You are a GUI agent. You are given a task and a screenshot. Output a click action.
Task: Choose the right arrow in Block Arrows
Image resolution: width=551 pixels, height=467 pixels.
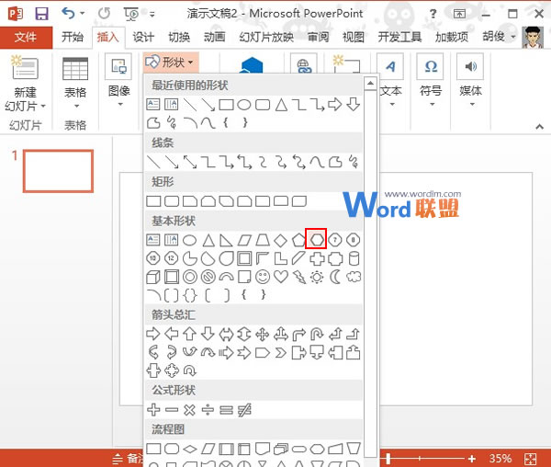click(x=152, y=334)
